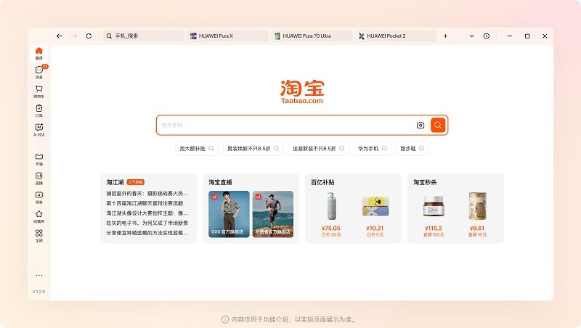The width and height of the screenshot is (581, 328).
Task: Switch to the HUAWEI Pura 70 Ultra tab
Action: [x=312, y=36]
